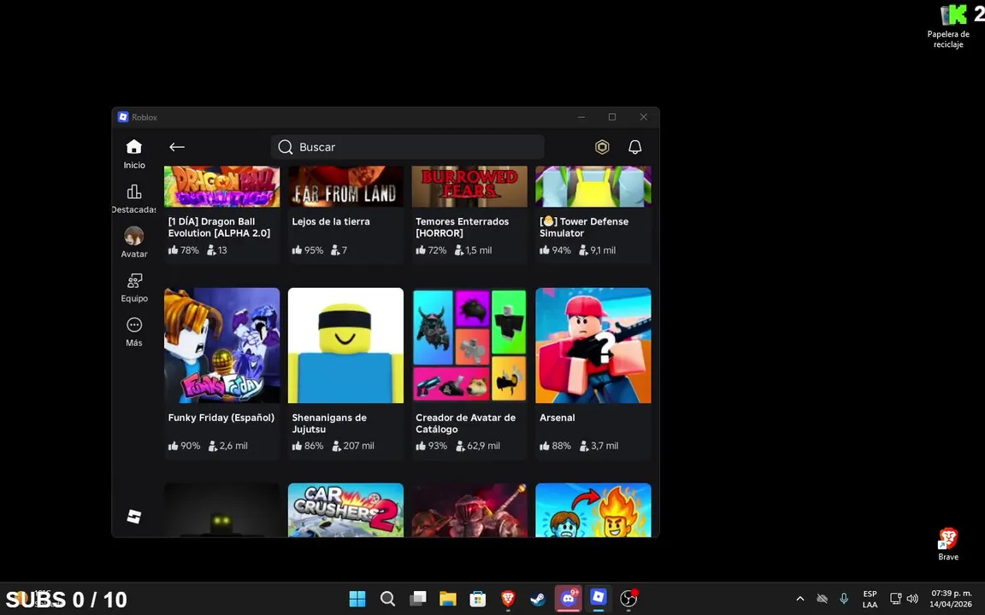
Task: Open the Más menu
Action: pyautogui.click(x=133, y=332)
